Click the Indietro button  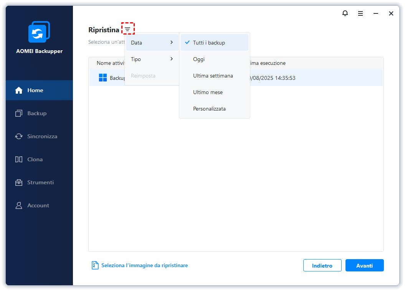322,265
